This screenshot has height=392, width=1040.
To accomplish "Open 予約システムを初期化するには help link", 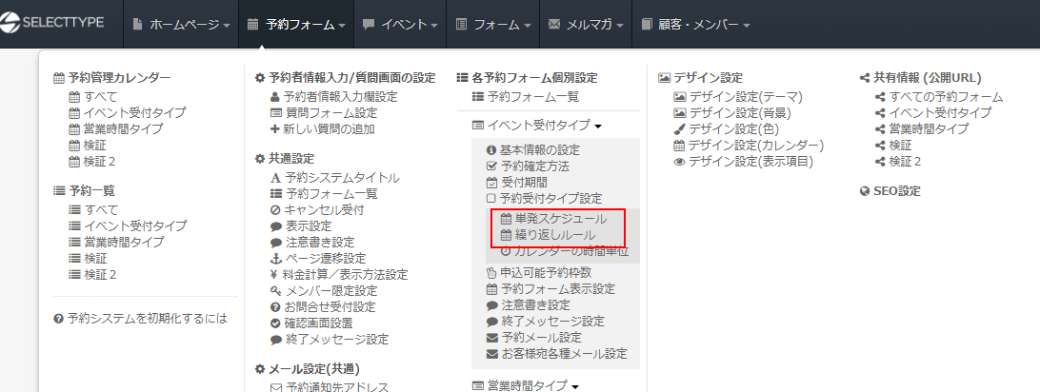I will [141, 319].
